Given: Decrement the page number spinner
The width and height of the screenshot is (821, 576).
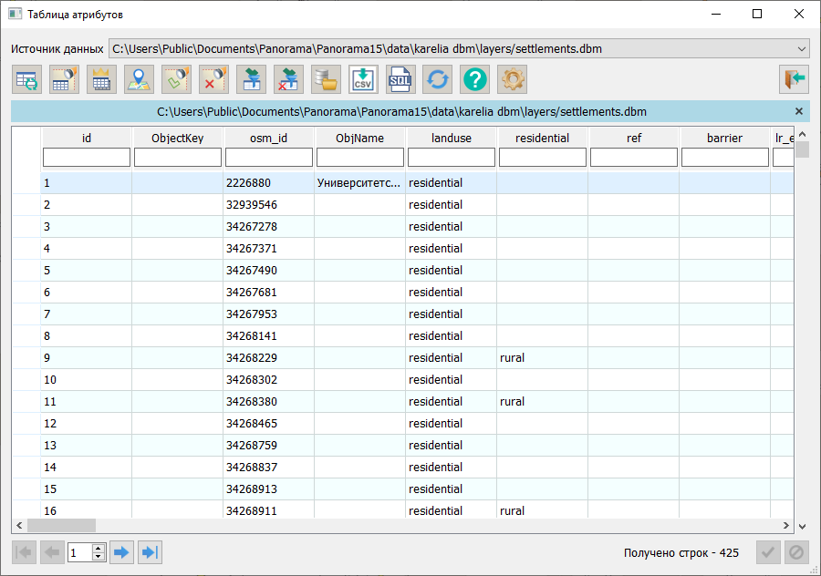Looking at the screenshot, I should click(99, 557).
